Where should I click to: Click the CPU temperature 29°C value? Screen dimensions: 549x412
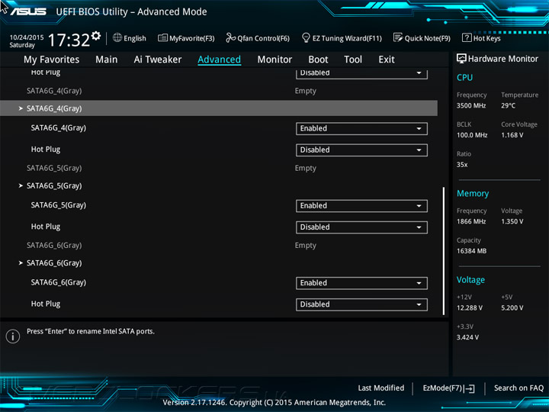tap(508, 105)
